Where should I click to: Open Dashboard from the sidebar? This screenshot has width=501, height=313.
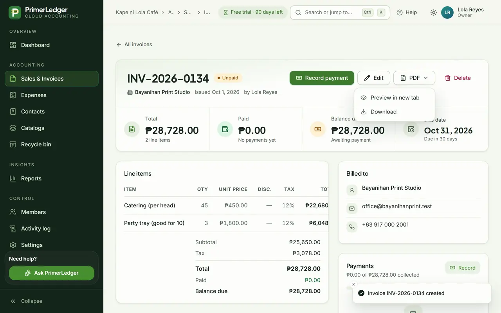(x=52, y=45)
